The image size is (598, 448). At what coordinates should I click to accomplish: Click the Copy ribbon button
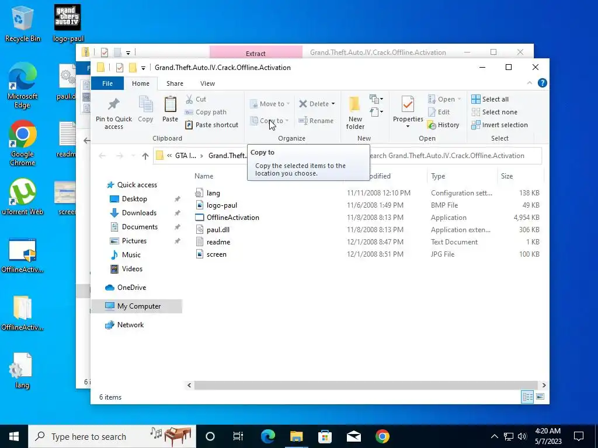(x=145, y=109)
